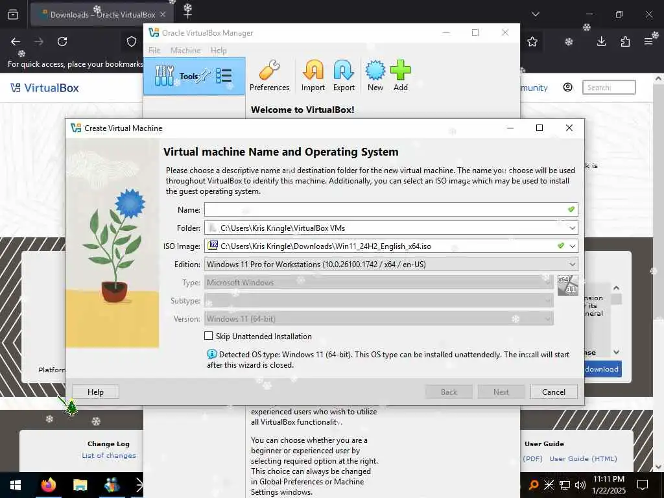Screen dimensions: 664x498
Task: Open the browser downloads panel
Action: [x=601, y=41]
